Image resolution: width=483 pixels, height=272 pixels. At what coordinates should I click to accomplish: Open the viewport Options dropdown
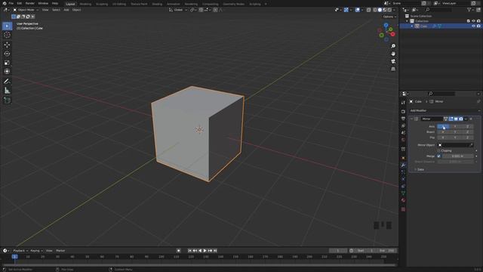[389, 17]
